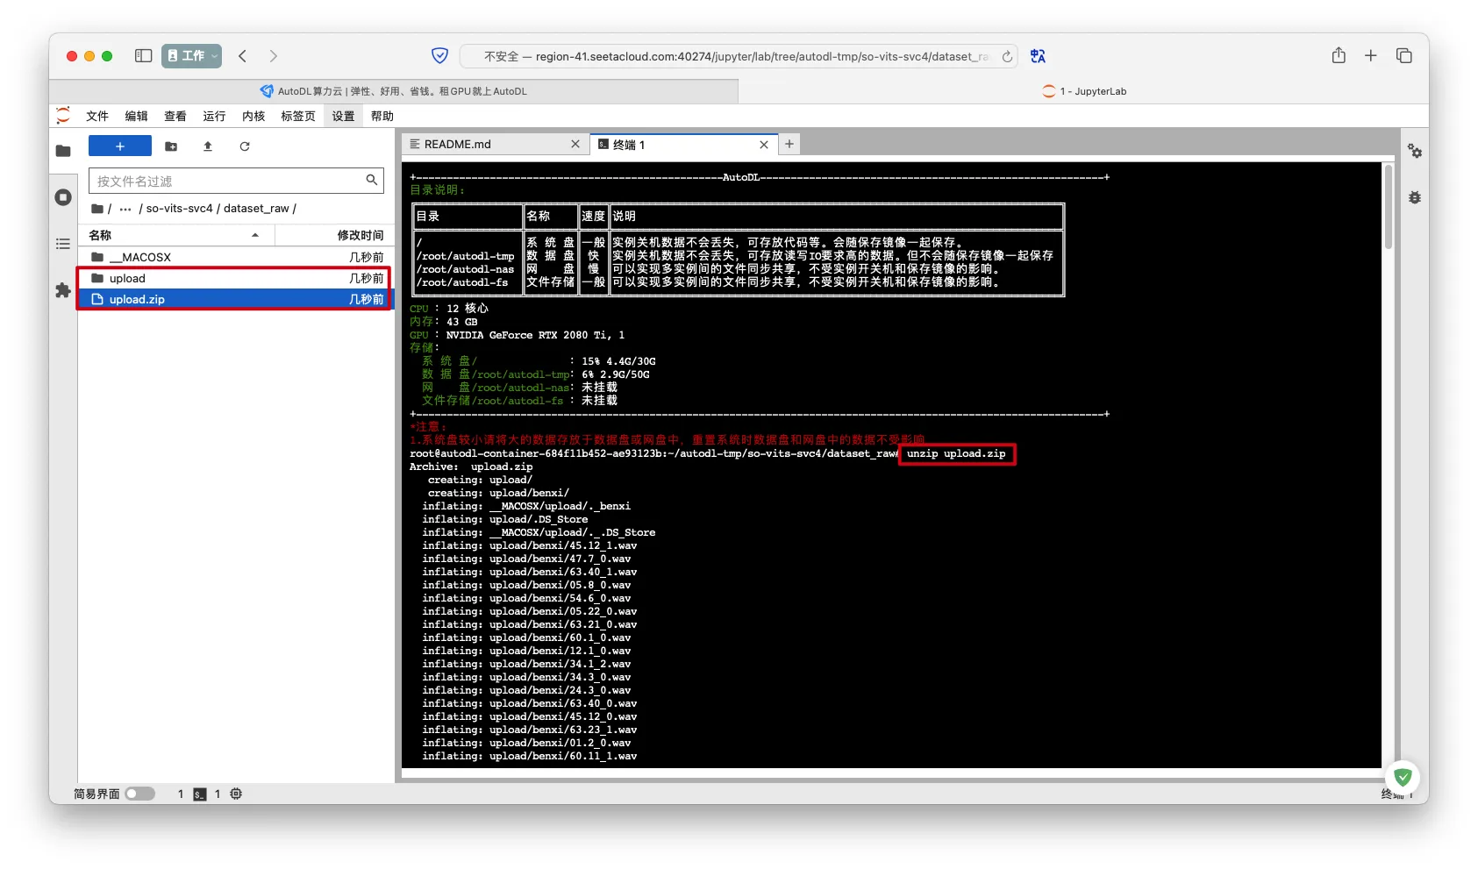
Task: Toggle Safari sidebar visibility
Action: (143, 56)
